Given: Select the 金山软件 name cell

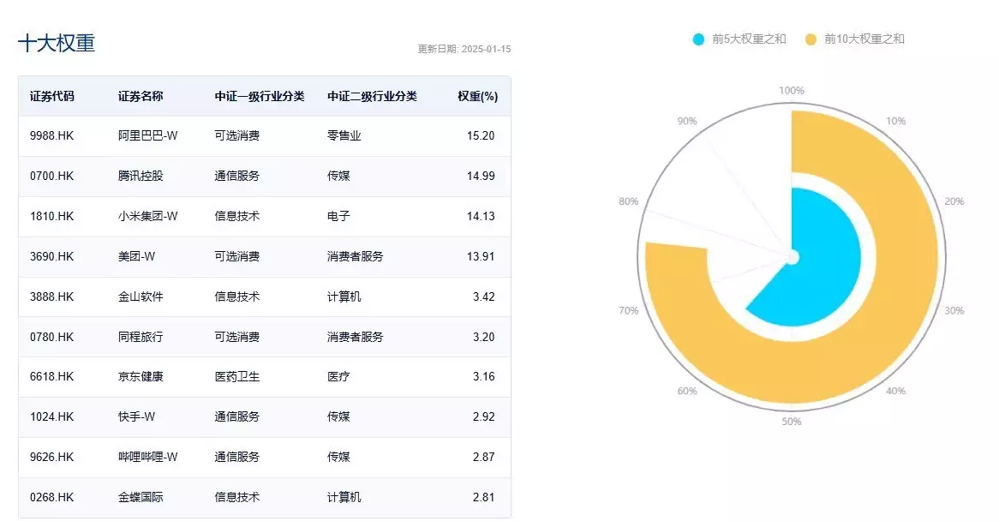Looking at the screenshot, I should coord(141,296).
